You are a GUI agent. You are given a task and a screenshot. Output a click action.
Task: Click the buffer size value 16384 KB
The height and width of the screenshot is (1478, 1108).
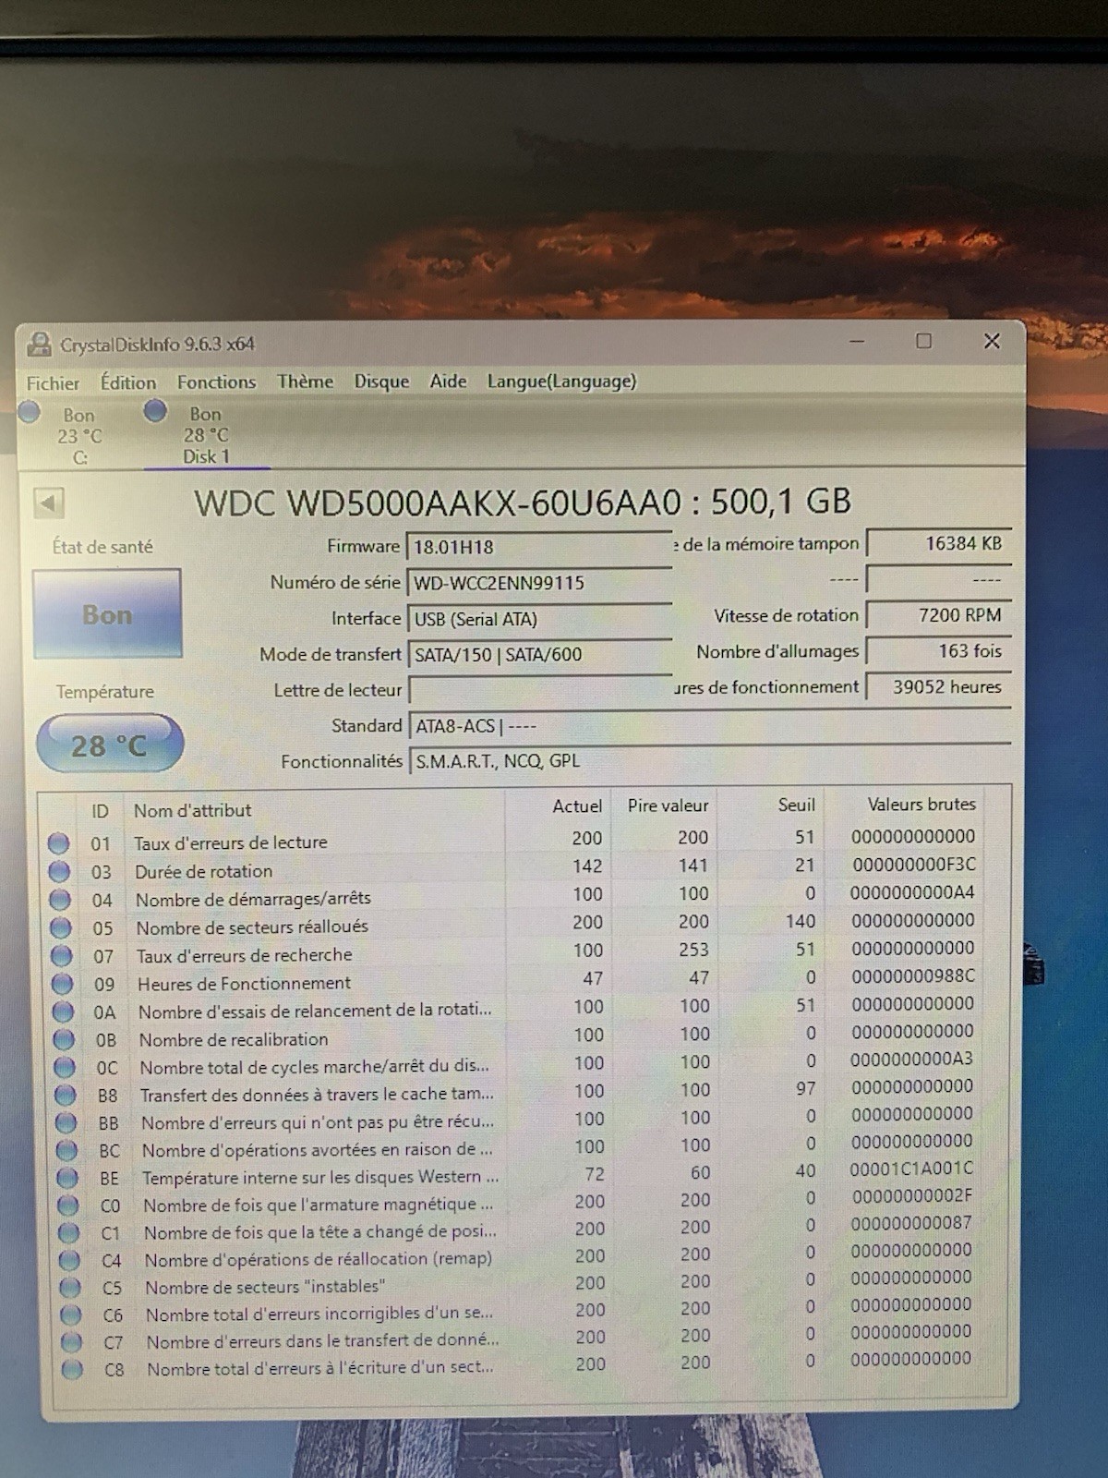[x=938, y=543]
